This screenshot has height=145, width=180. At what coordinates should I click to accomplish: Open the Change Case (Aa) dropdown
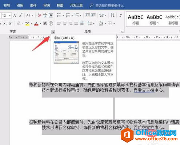tap(29, 15)
